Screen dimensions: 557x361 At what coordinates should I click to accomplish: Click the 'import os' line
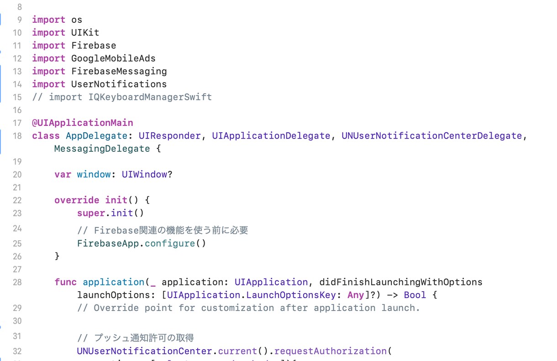[x=57, y=20]
